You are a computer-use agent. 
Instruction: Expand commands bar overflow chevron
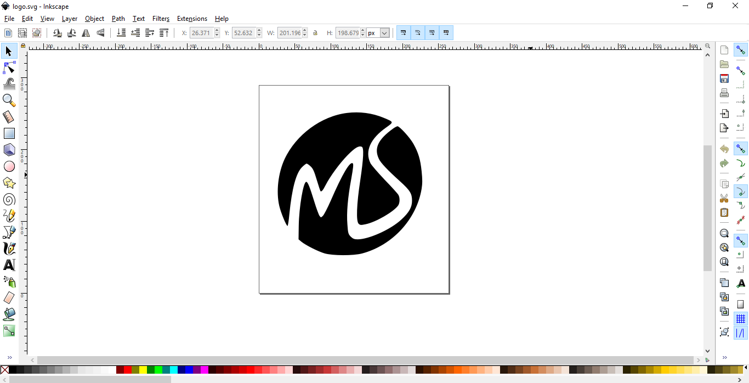coord(724,357)
